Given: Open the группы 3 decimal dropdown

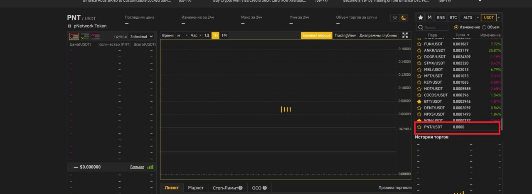Looking at the screenshot, I should (x=141, y=36).
